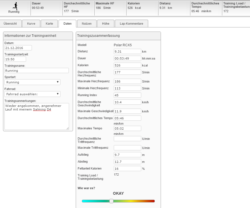Select the Karte tab
Image resolution: width=250 pixels, height=208 pixels.
(x=49, y=24)
